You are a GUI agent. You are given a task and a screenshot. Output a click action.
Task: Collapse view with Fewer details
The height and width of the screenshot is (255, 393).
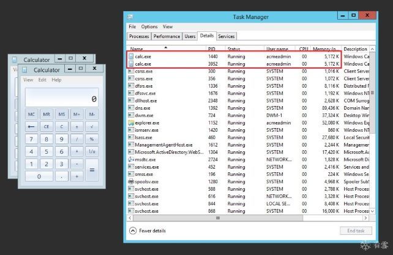pos(148,230)
